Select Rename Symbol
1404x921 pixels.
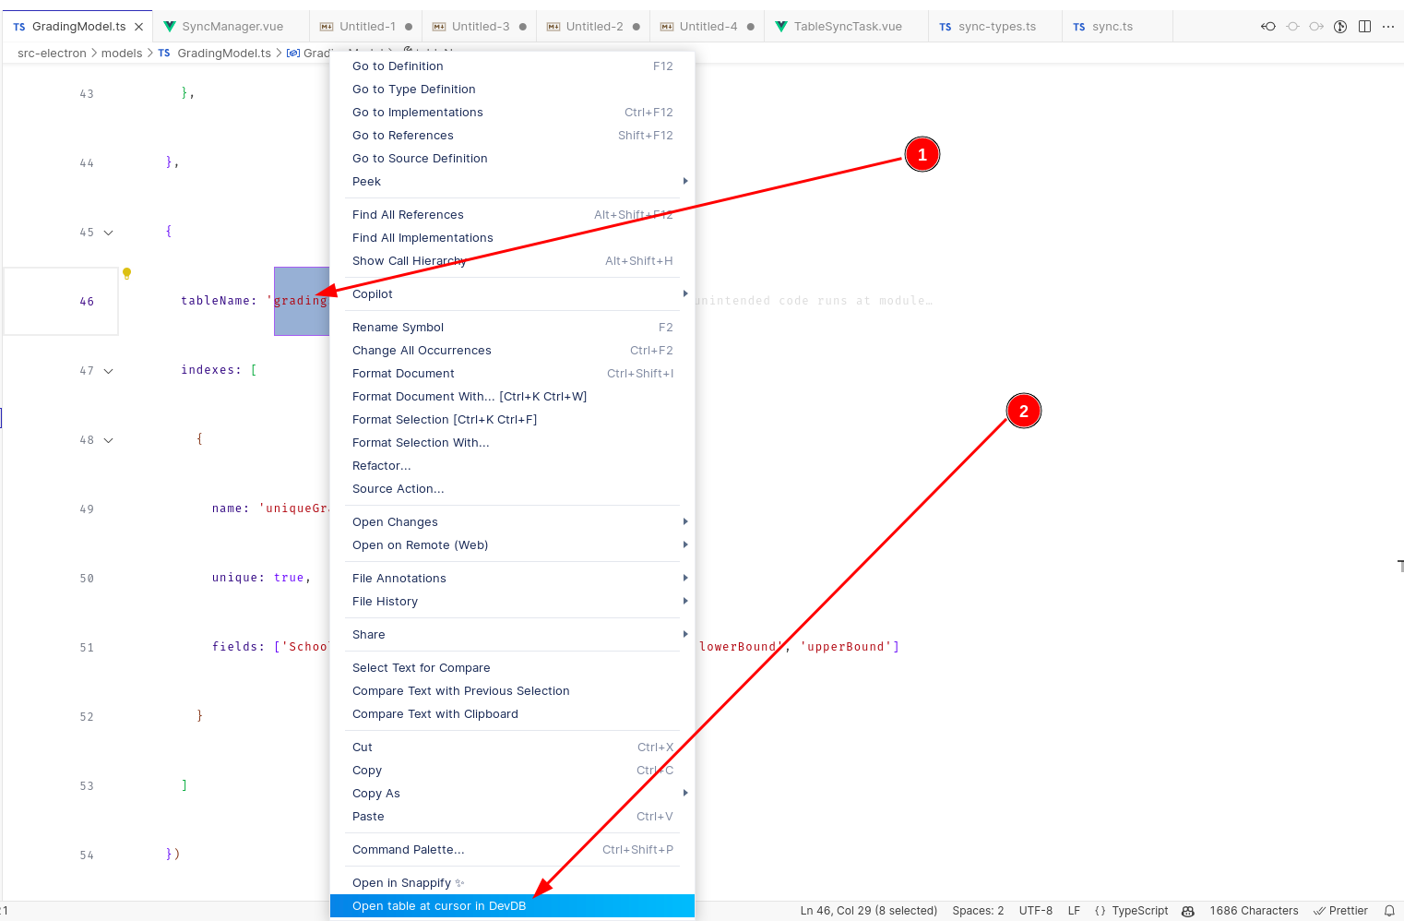(513, 328)
